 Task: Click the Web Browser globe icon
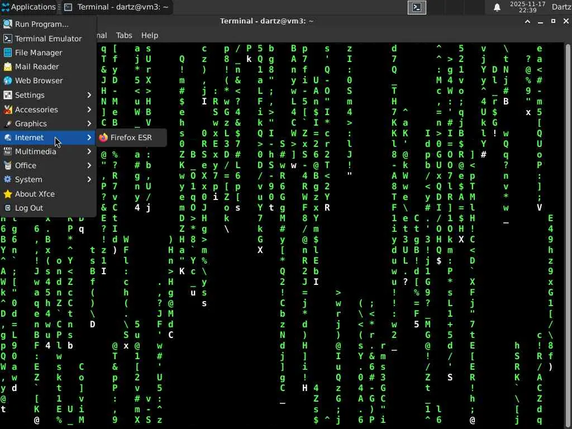click(8, 80)
